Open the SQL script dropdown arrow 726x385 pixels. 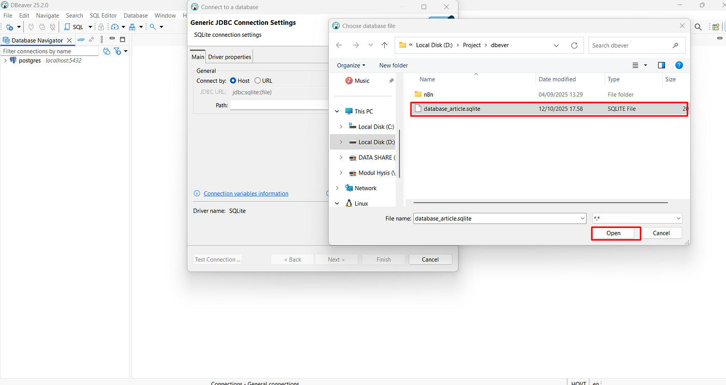[x=90, y=27]
